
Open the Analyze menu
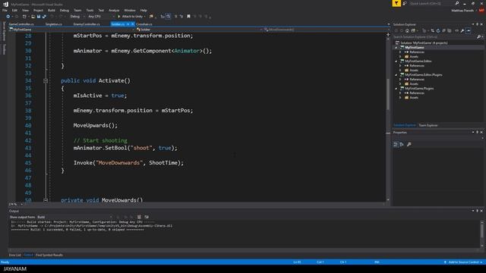click(114, 10)
